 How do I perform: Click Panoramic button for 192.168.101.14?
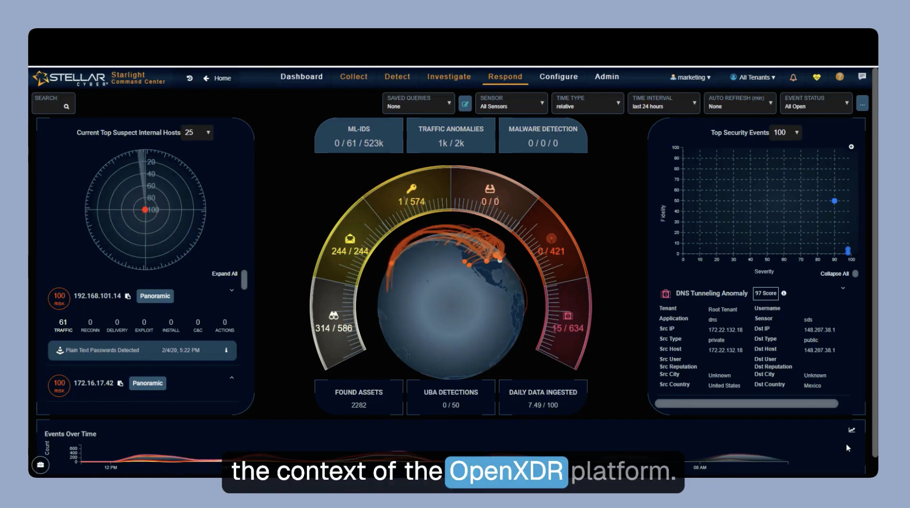155,296
